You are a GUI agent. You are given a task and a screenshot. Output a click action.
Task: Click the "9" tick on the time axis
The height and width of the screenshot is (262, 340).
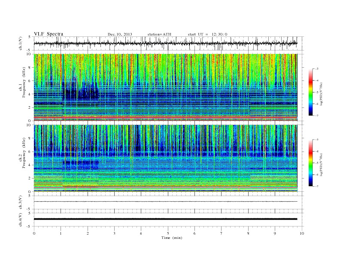coord(275,233)
